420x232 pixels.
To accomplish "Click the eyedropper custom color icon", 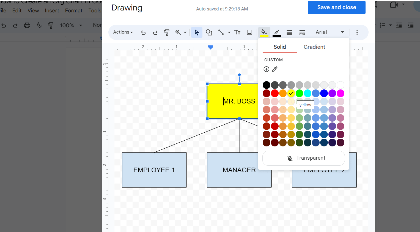I will (275, 69).
